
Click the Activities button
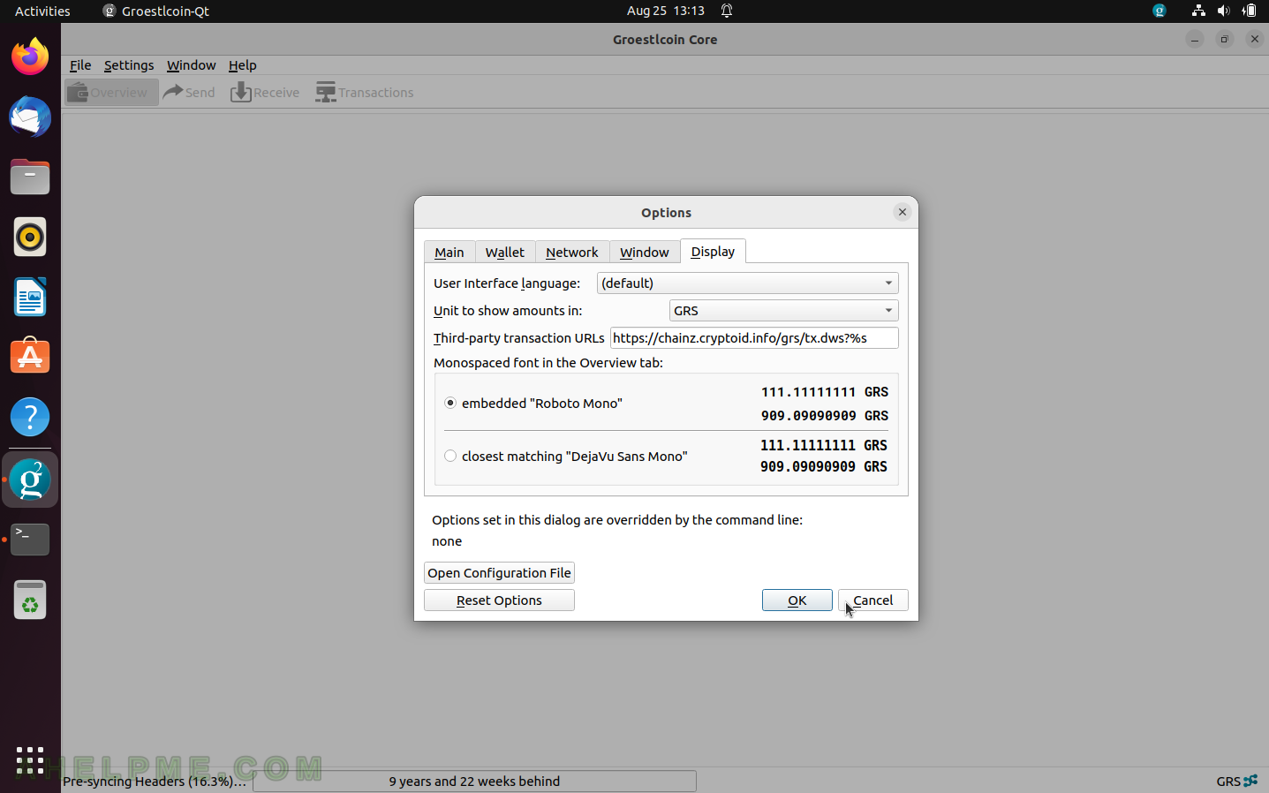42,11
